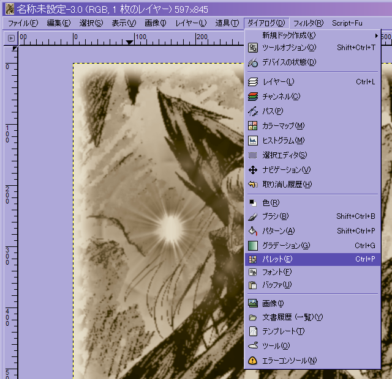Open the ファイル(F) menu

coord(23,23)
